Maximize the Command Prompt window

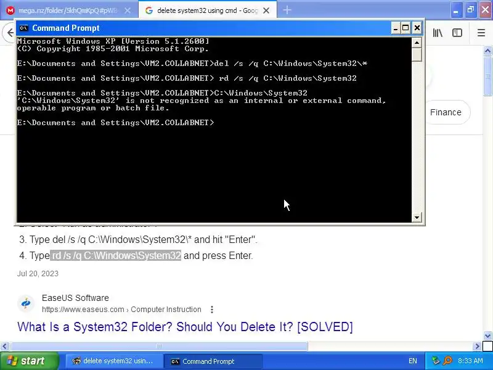click(x=405, y=28)
